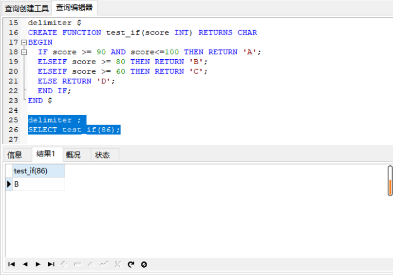
Task: Place cursor on CREATE keyword
Action: tap(42, 33)
